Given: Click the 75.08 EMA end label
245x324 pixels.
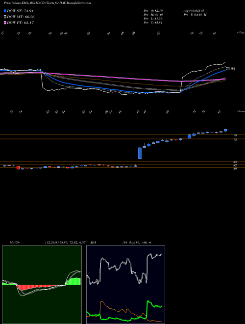Looking at the screenshot, I should coord(230,69).
